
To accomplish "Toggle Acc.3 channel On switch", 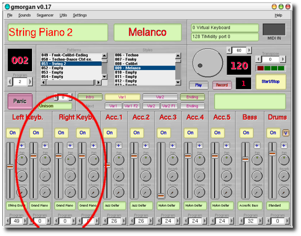I will click(164, 133).
